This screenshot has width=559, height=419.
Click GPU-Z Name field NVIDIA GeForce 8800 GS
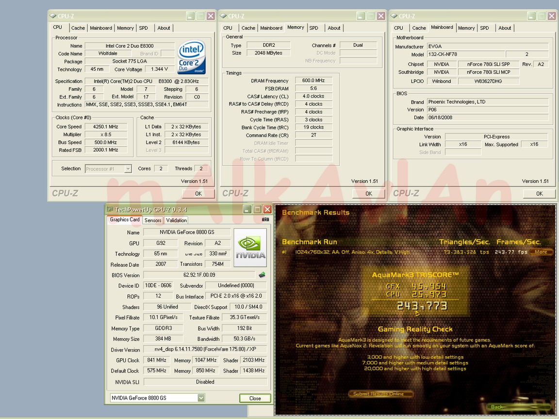coord(187,232)
